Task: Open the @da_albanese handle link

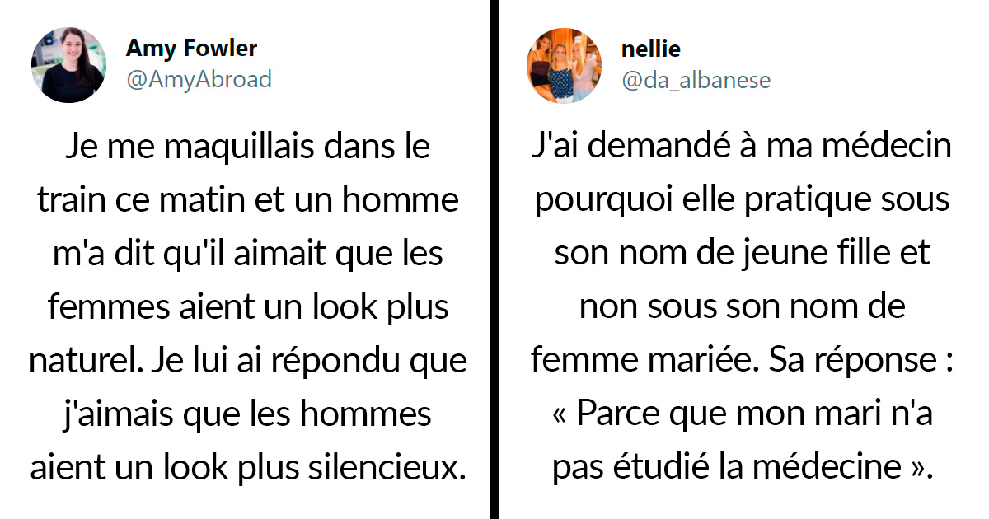Action: 696,80
